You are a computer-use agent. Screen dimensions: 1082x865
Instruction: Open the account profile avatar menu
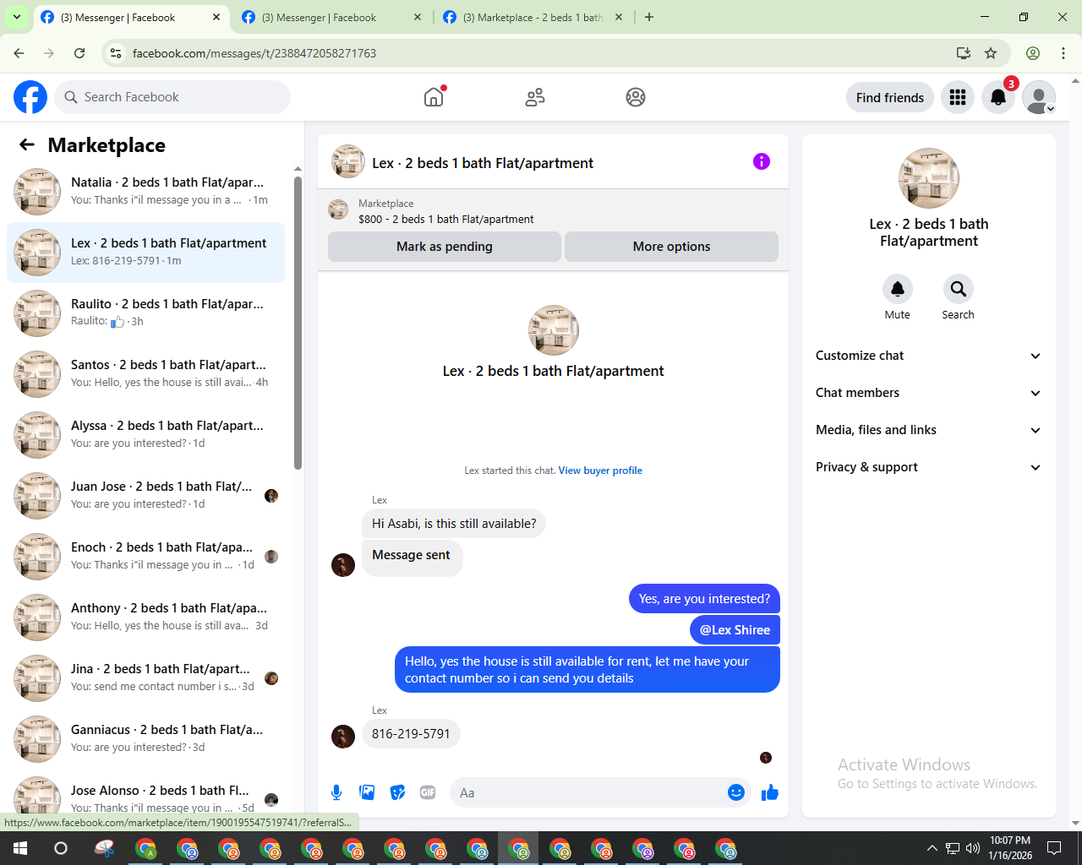click(x=1039, y=97)
